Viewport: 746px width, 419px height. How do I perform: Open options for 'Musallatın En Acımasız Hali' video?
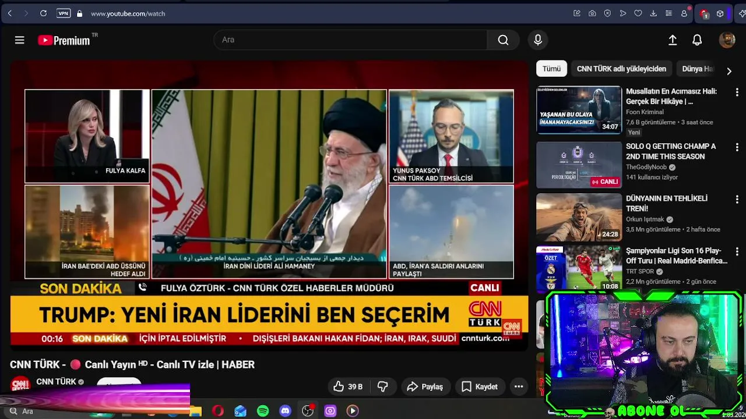pos(737,93)
